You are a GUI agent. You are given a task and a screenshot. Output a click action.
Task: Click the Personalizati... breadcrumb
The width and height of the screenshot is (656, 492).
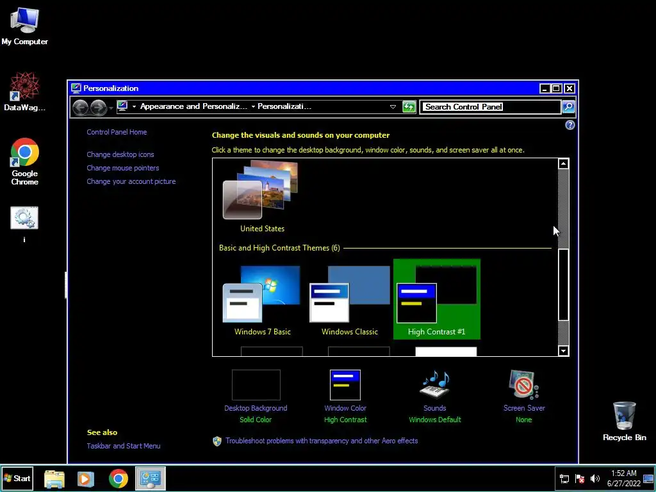284,106
